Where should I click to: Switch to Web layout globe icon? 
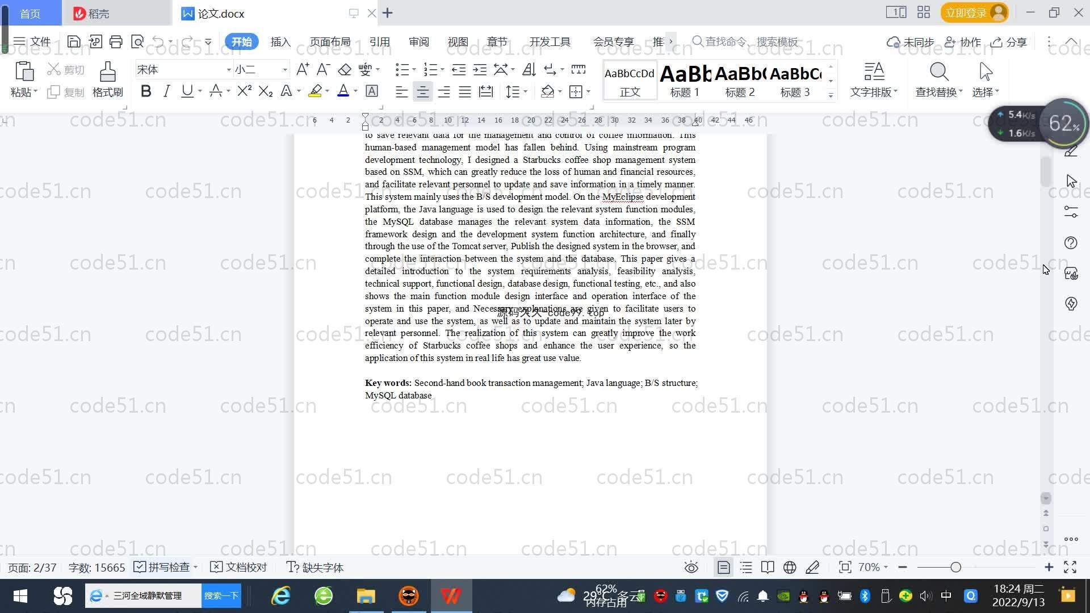click(x=790, y=567)
